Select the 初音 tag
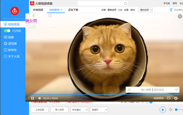 tap(103, 10)
